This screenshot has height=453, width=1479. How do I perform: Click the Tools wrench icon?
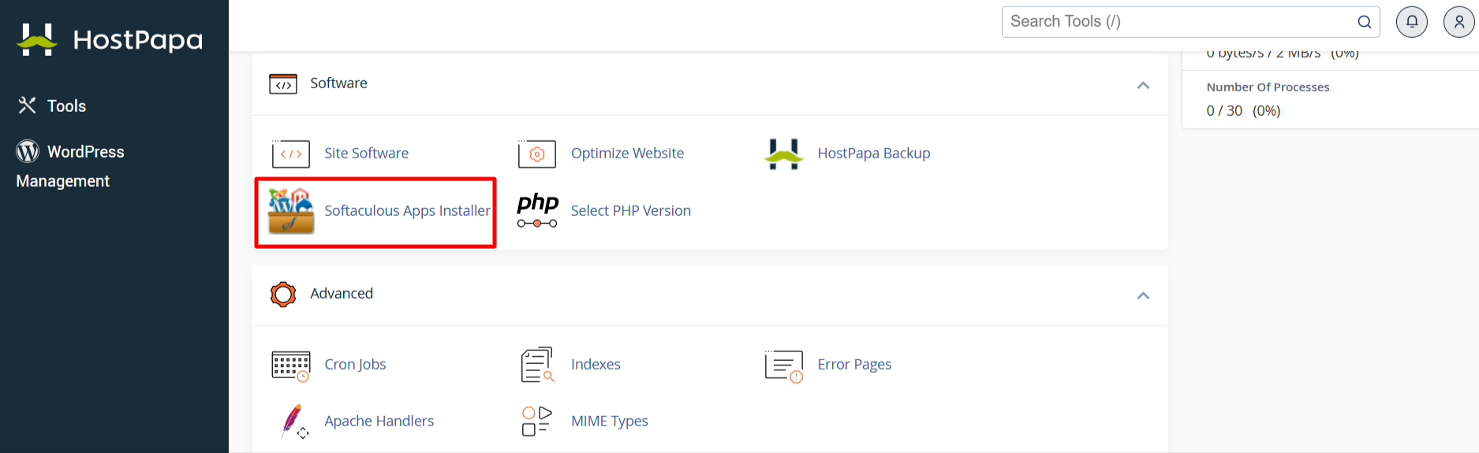[x=28, y=105]
